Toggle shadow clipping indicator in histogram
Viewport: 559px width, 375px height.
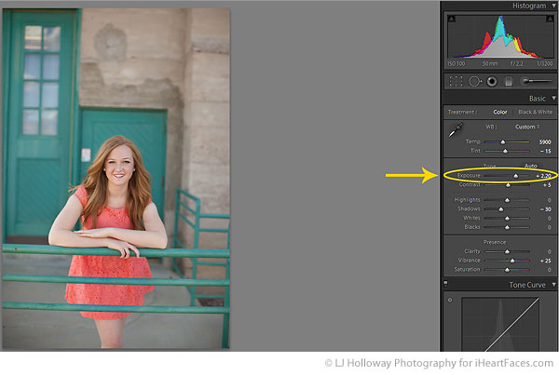(x=451, y=19)
